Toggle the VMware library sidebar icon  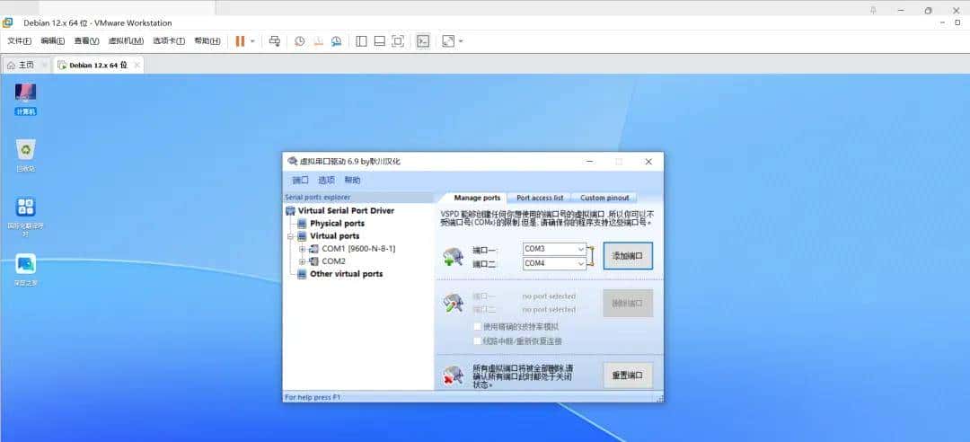pos(361,41)
